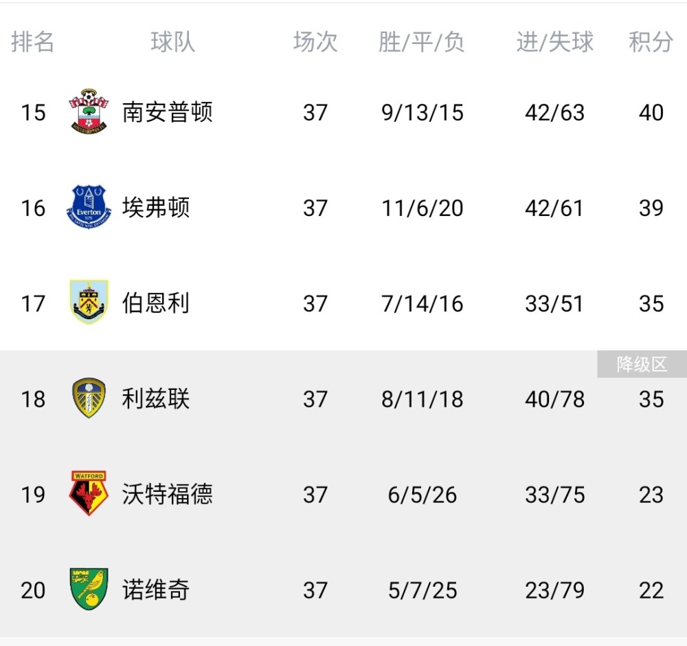This screenshot has height=646, width=687.
Task: Tap the 沃特福德 team name
Action: (168, 494)
